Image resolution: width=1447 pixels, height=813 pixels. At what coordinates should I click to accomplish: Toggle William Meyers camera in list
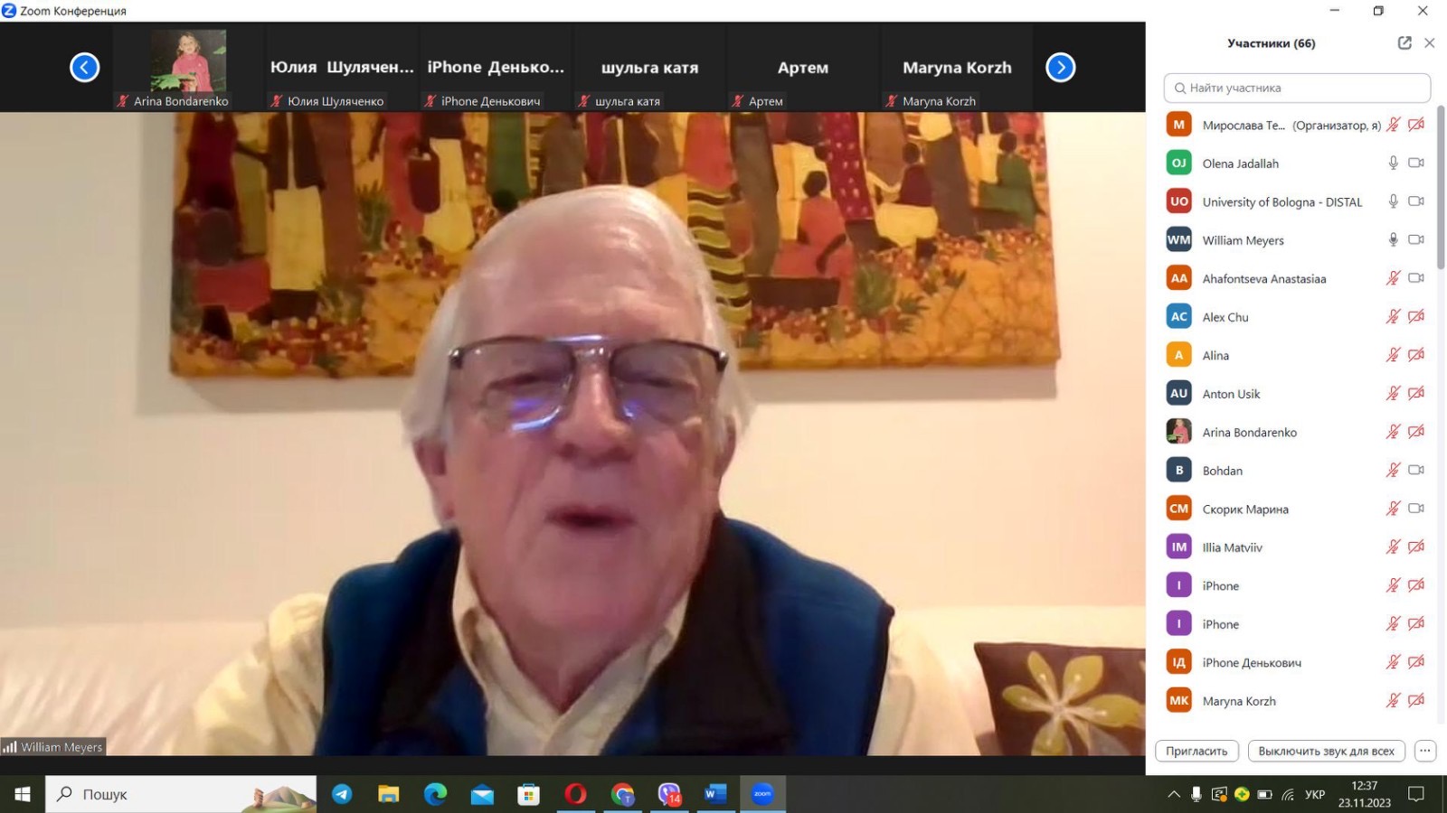point(1416,239)
